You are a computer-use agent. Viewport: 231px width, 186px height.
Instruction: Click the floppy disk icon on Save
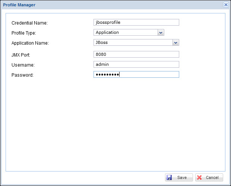pos(169,177)
